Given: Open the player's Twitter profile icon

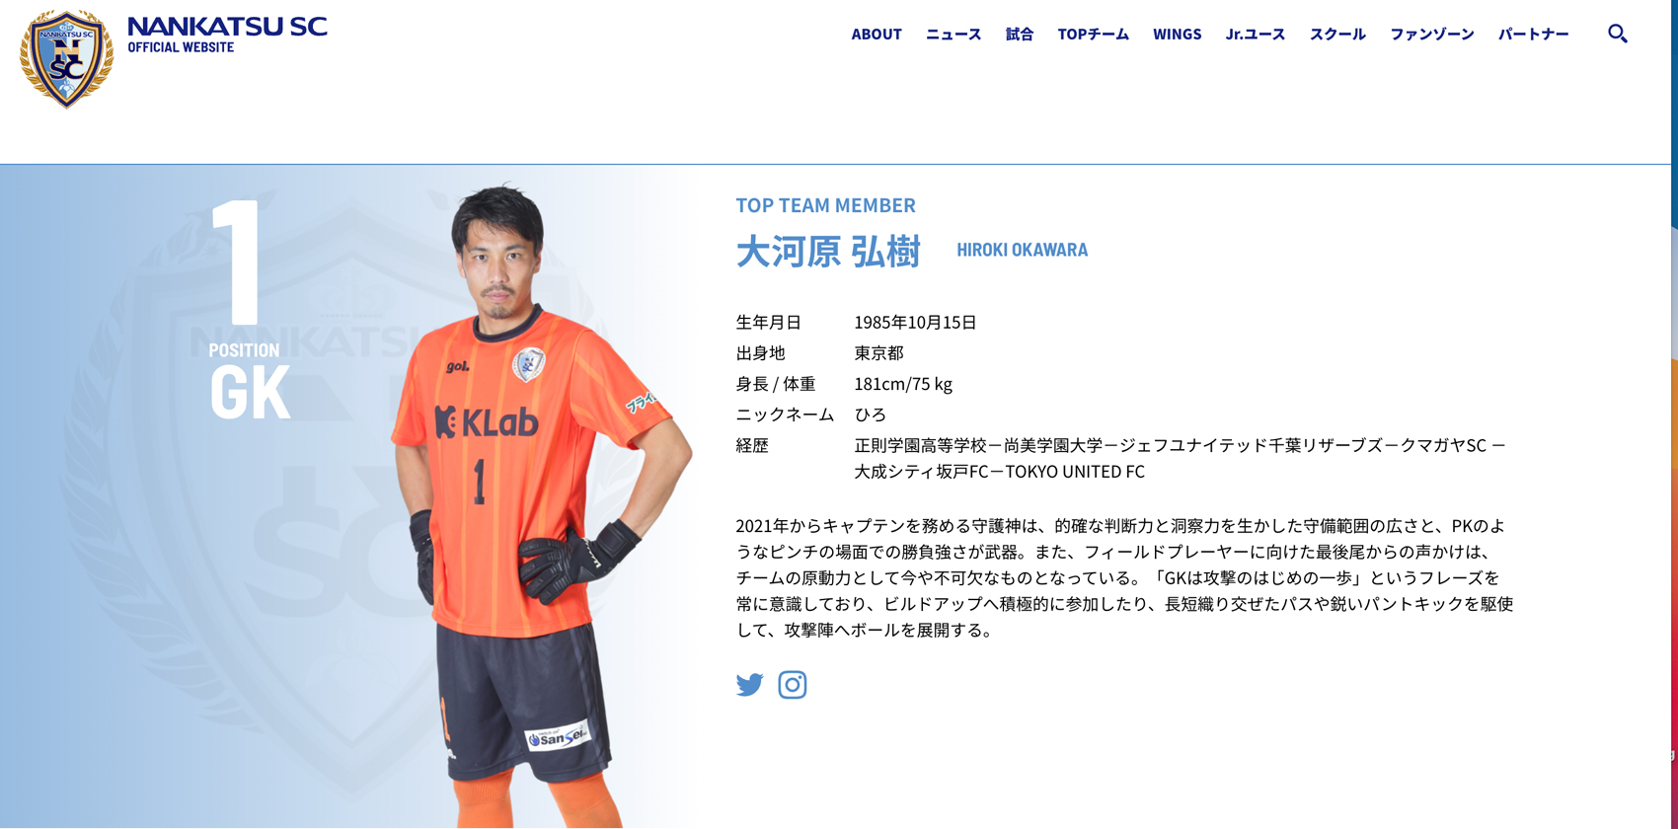Looking at the screenshot, I should (749, 685).
